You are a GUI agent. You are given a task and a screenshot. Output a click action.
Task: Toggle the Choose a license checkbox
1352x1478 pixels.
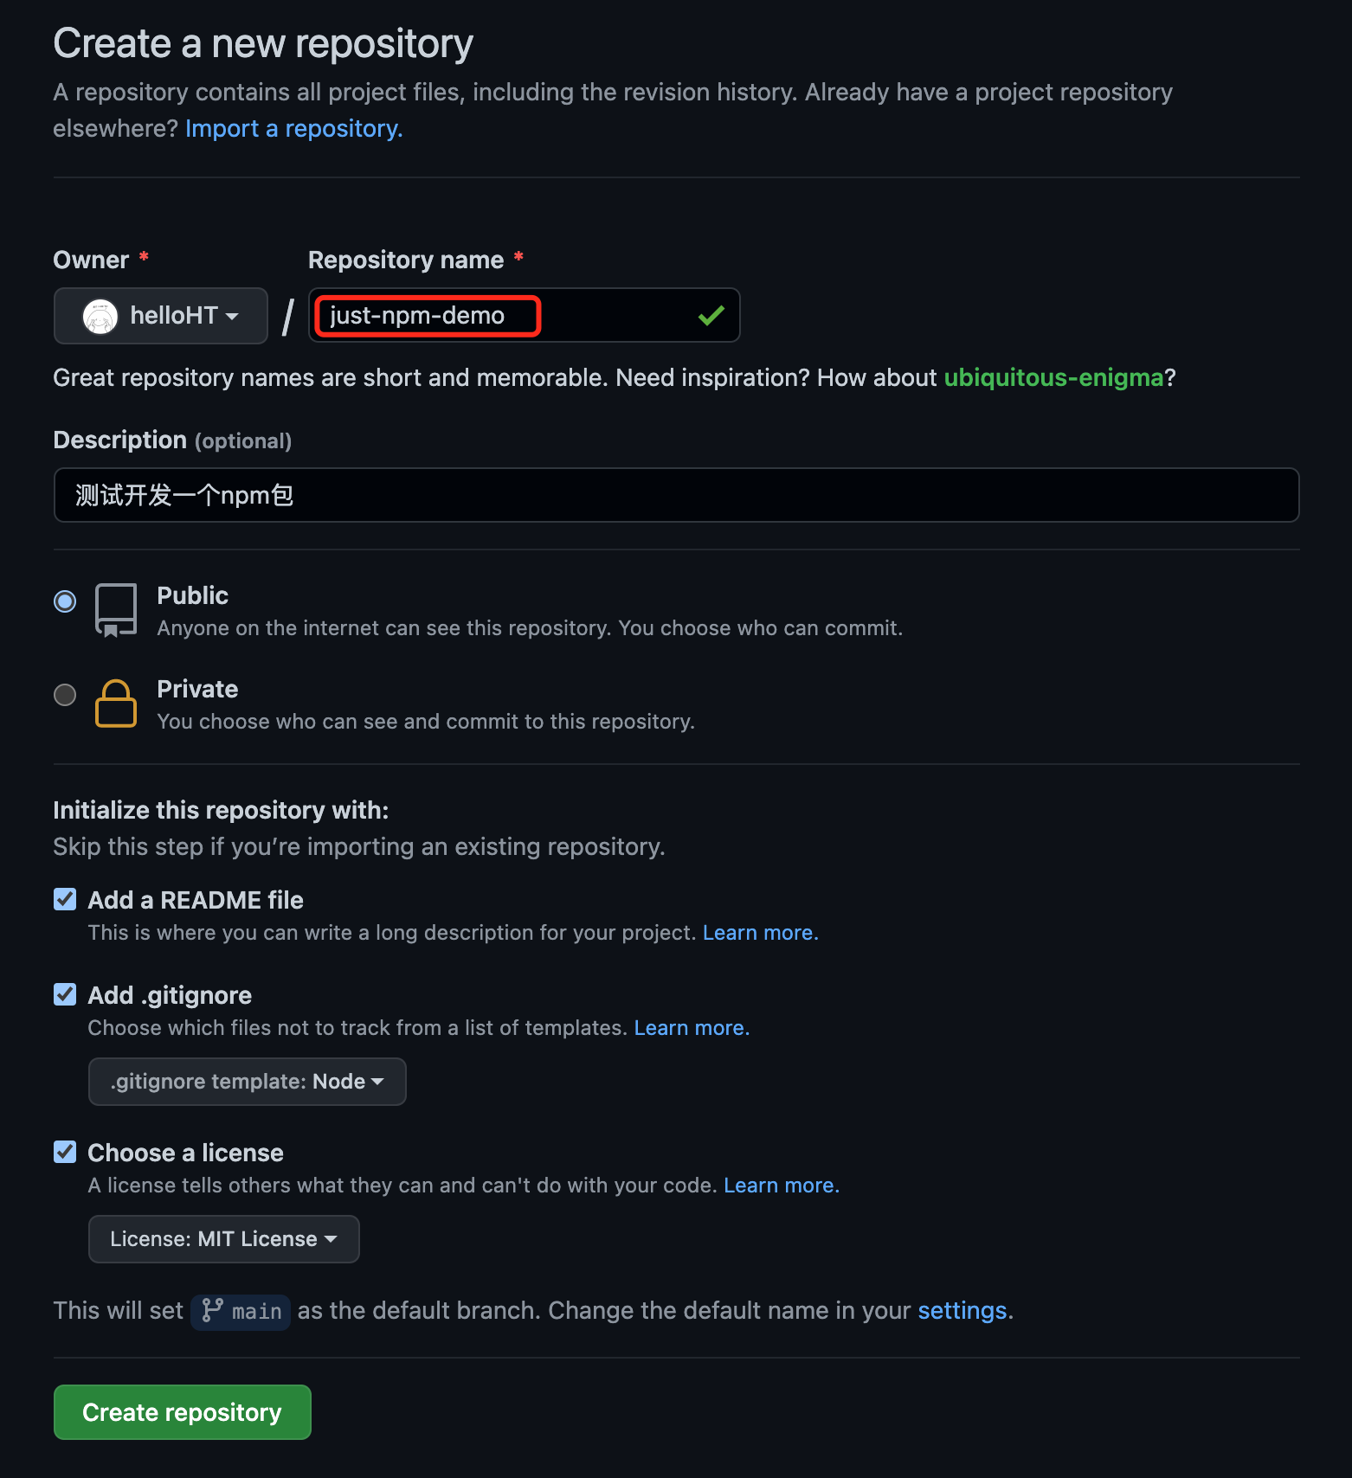[65, 1153]
